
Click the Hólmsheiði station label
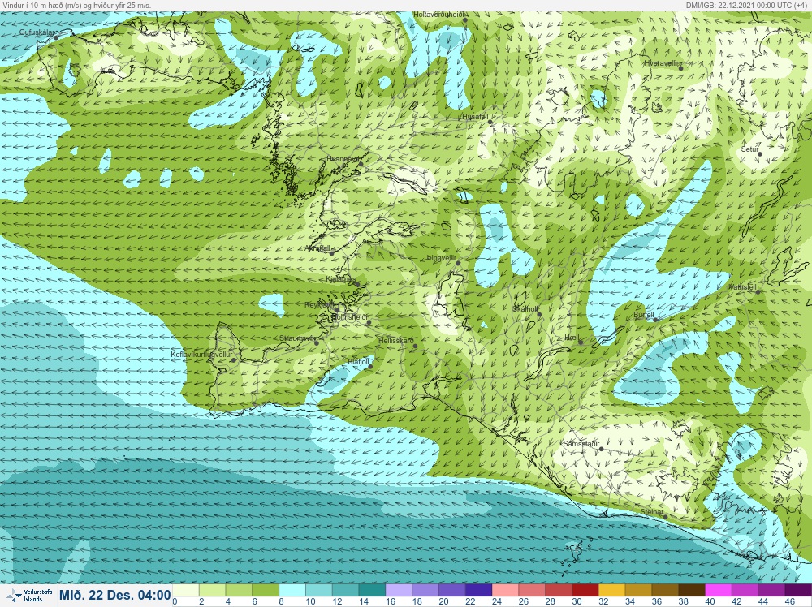coord(349,316)
